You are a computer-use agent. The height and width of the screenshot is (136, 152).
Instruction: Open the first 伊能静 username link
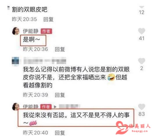[x=30, y=31]
